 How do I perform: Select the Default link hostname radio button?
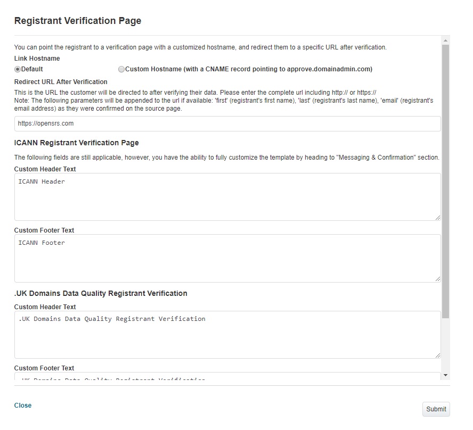[18, 69]
